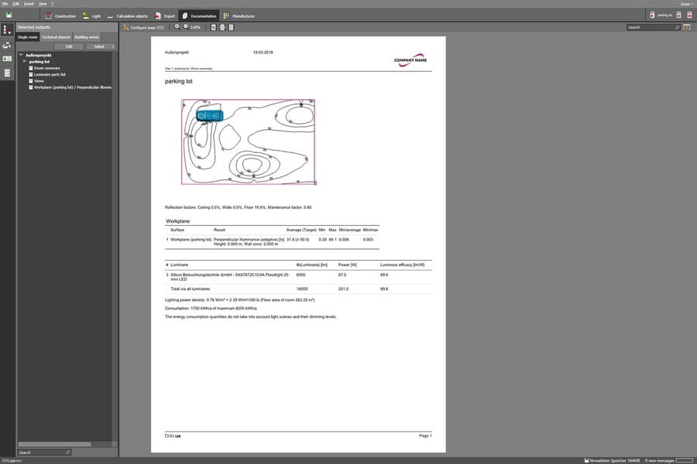Viewport: 697px width, 464px height.
Task: Click the Edit button in outputs panel
Action: coord(69,46)
